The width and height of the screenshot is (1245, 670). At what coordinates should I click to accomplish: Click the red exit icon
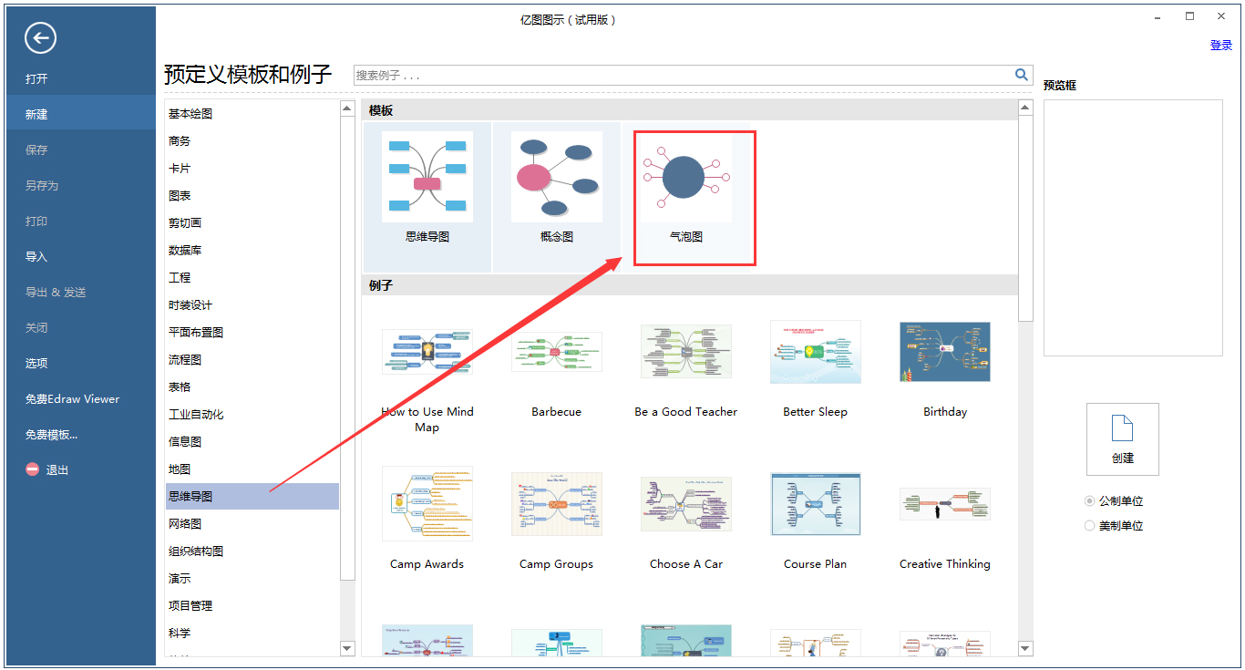point(33,469)
